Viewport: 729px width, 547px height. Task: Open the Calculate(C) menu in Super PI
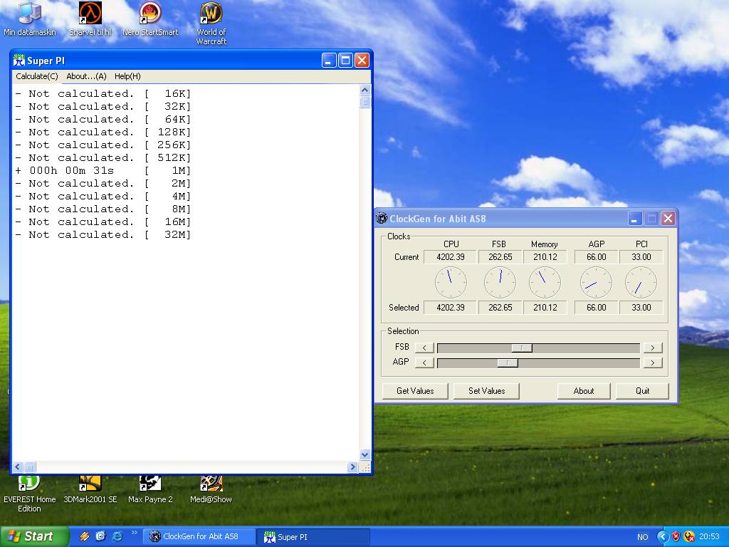point(37,76)
